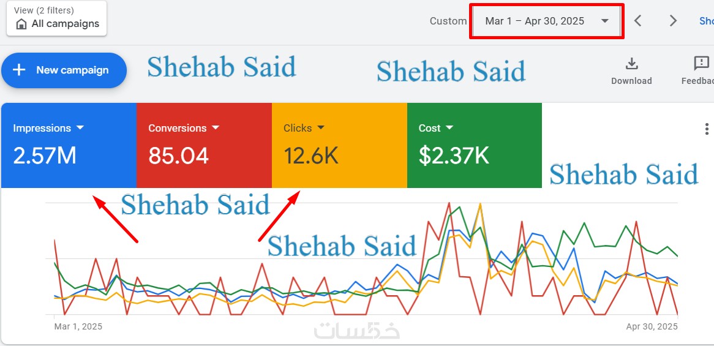Click the Apr 30, 2025 chart axis label
Screen dimensions: 714x346
tap(652, 326)
